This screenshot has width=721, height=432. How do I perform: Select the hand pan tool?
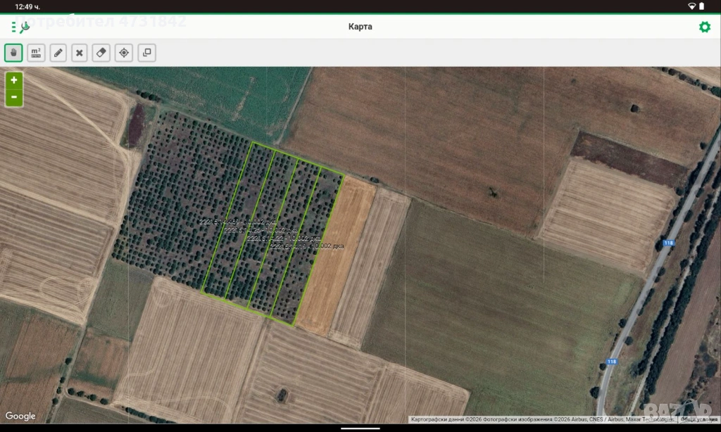[13, 53]
